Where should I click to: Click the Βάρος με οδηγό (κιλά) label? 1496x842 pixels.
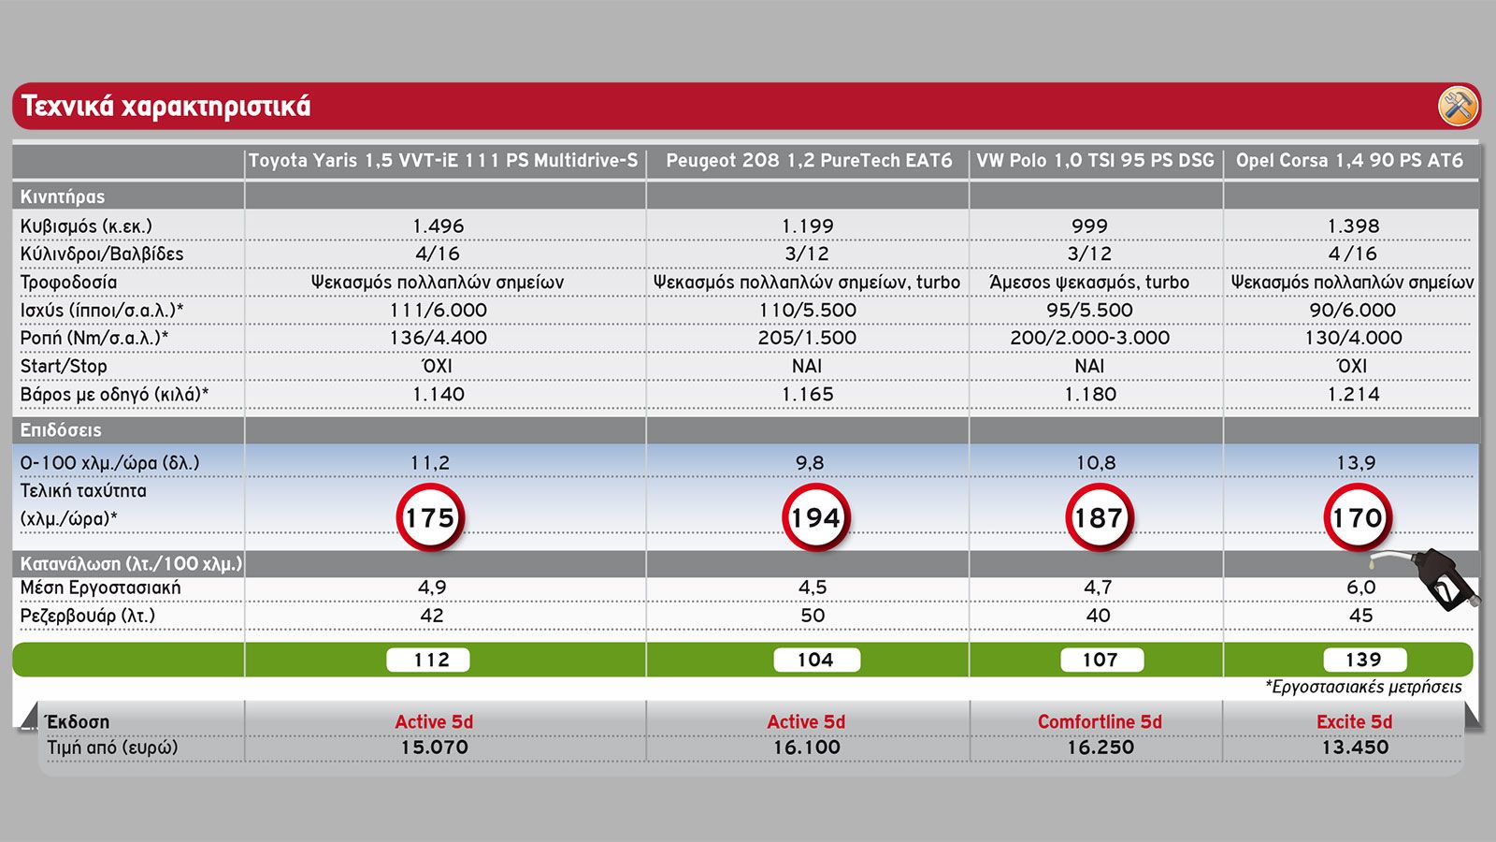click(x=114, y=394)
